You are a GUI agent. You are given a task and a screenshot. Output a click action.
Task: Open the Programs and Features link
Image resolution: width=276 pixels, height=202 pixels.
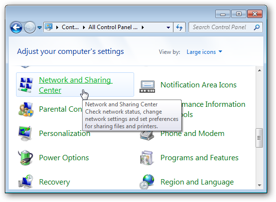[199, 158]
